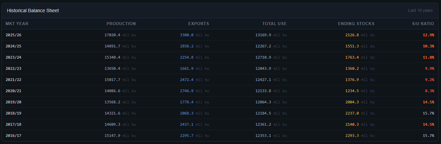
Task: Click the MKT YEAR column header
Action: [17, 24]
